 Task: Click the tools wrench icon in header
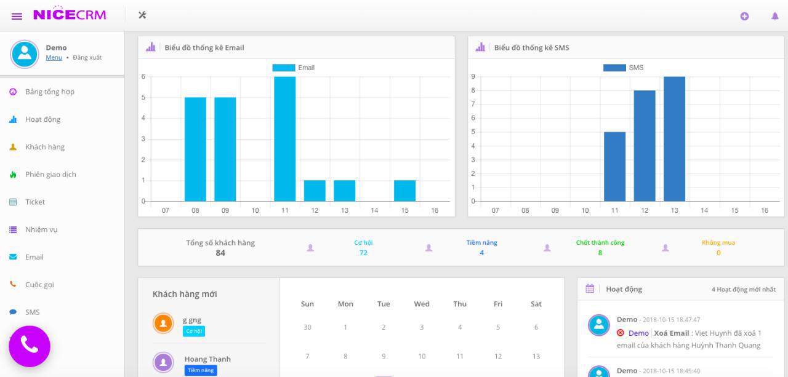142,15
